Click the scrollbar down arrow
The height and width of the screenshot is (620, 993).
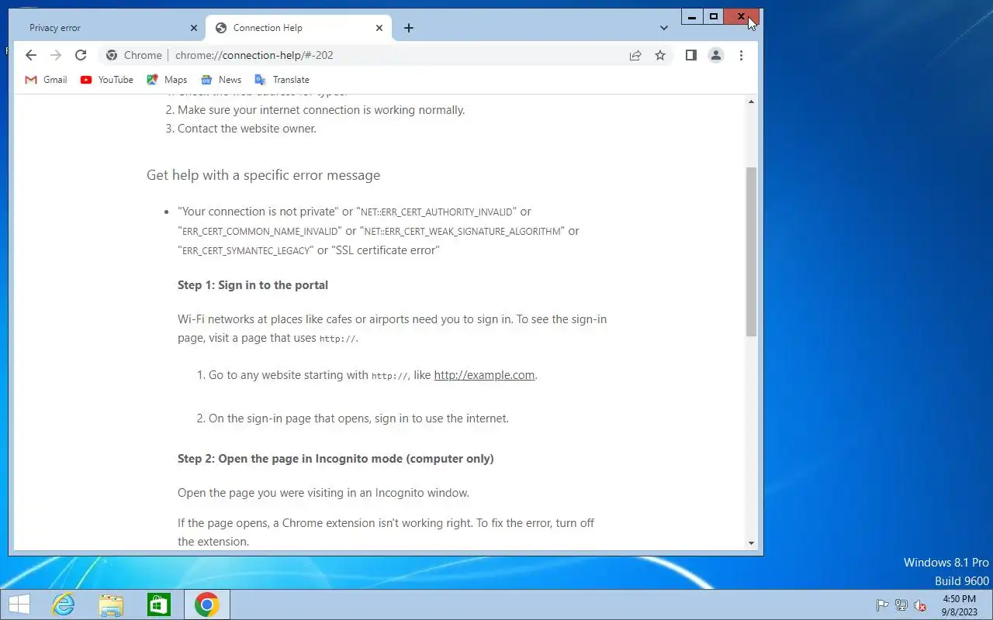point(751,543)
